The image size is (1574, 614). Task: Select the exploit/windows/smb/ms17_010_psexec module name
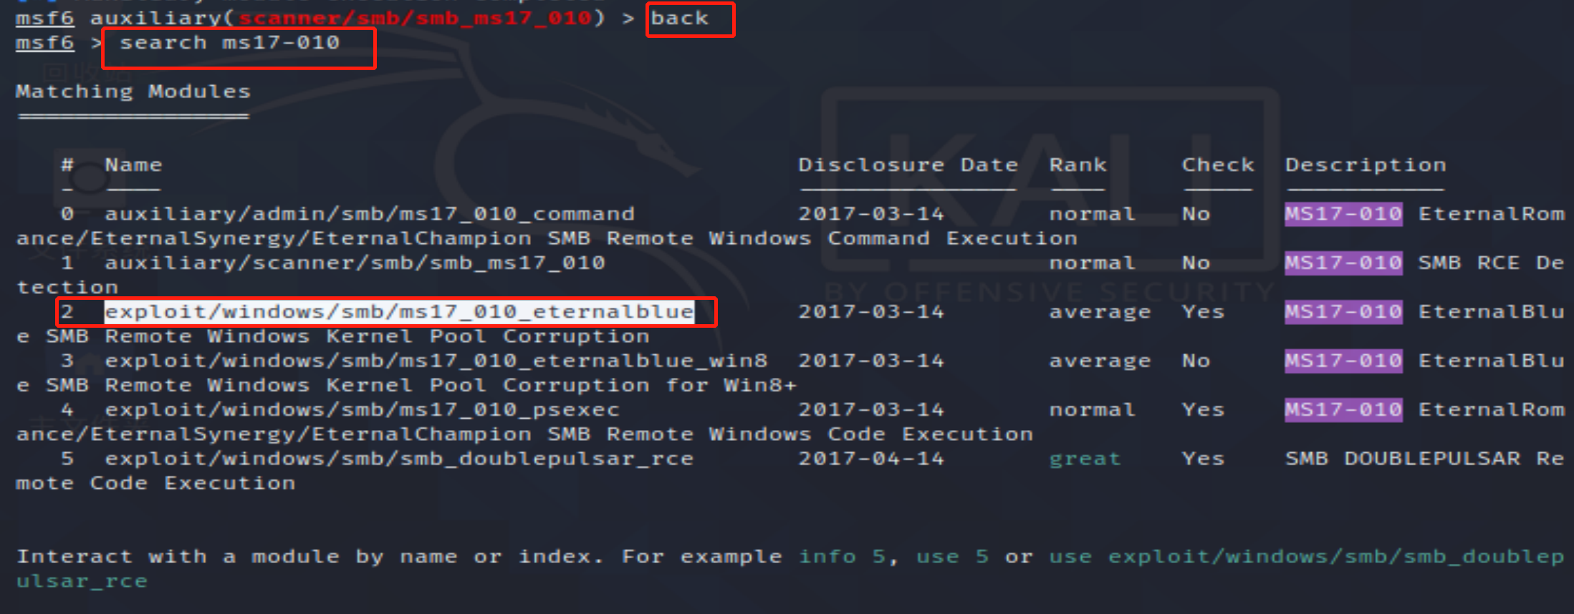pos(362,410)
